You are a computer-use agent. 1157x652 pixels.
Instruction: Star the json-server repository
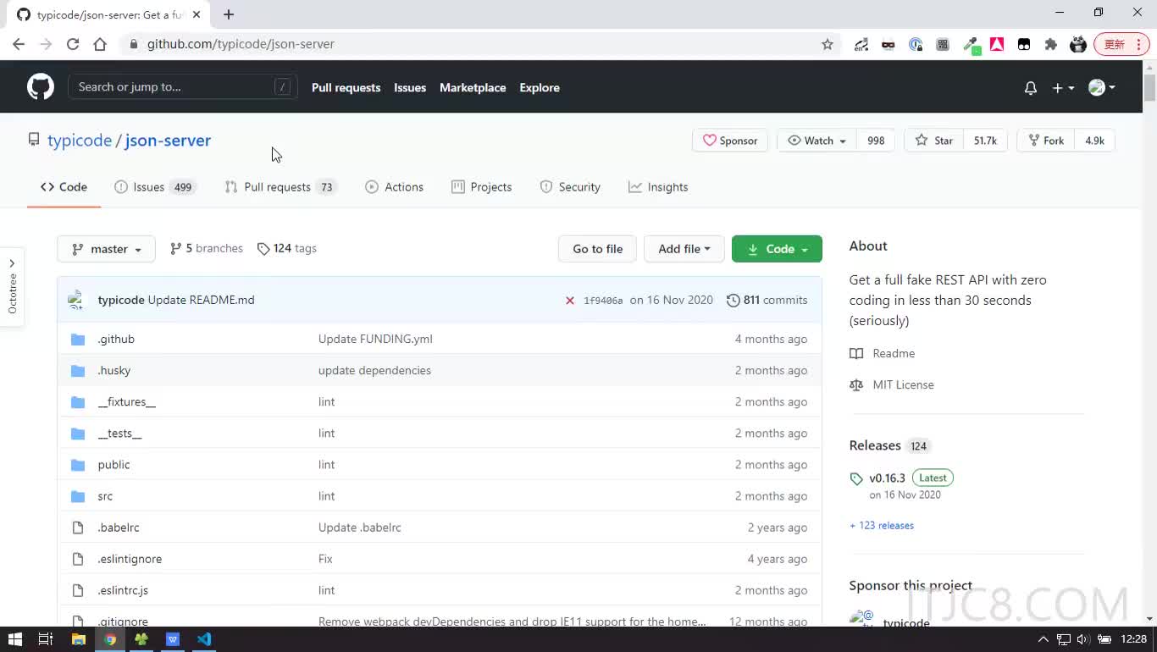click(933, 141)
